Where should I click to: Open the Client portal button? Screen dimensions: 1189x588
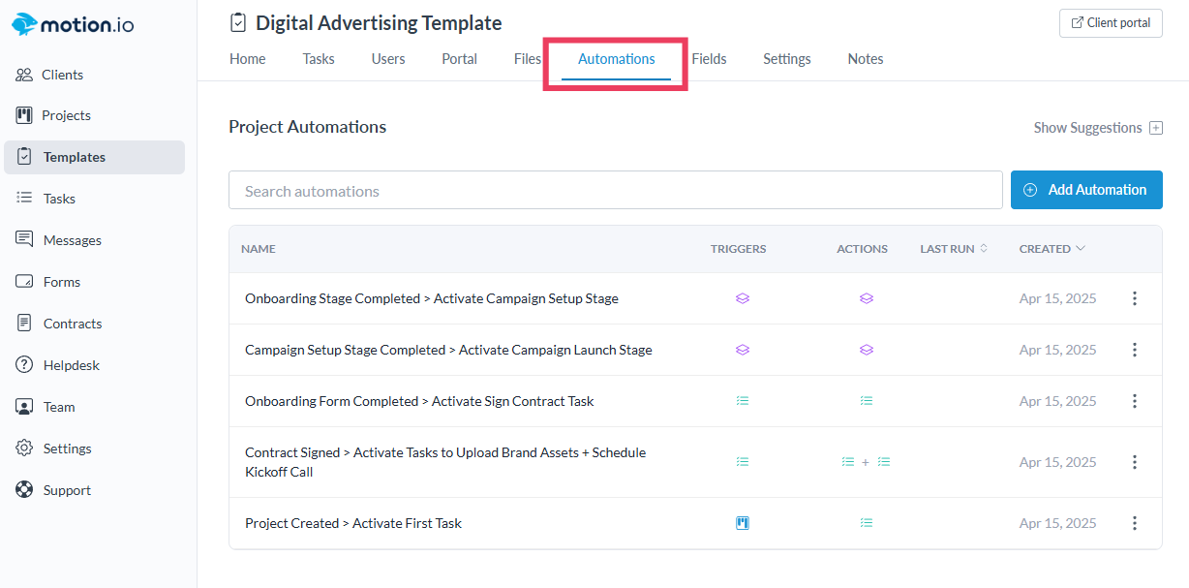tap(1111, 23)
